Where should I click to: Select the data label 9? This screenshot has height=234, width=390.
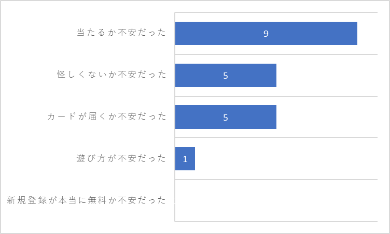pos(266,34)
